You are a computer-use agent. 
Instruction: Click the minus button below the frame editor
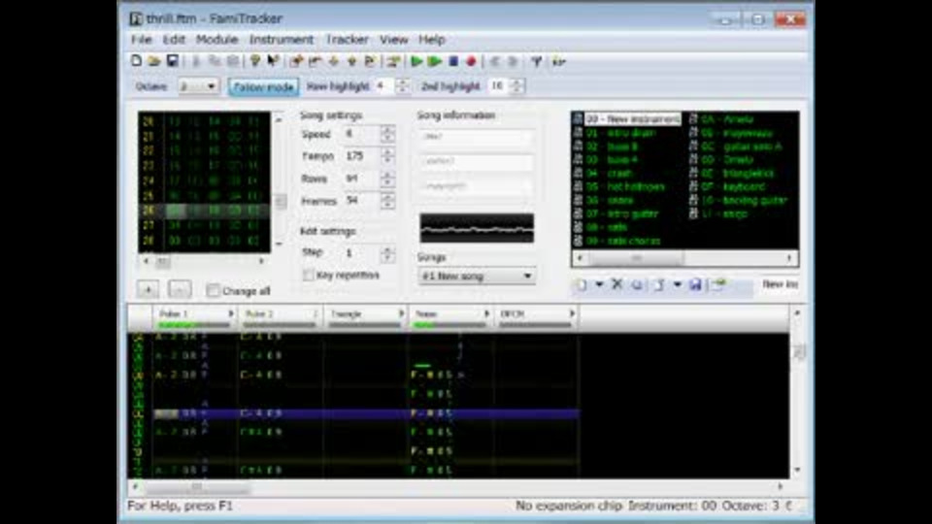click(181, 289)
